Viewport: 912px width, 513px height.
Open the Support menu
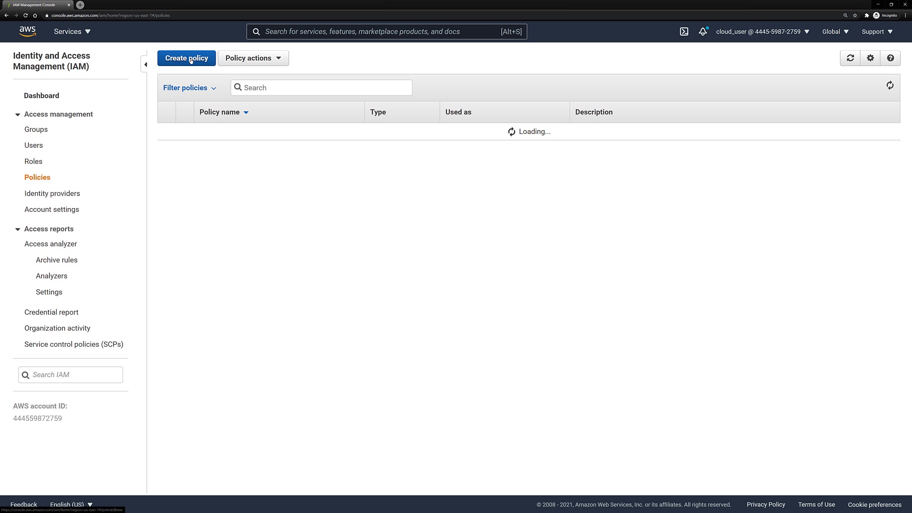pos(877,32)
